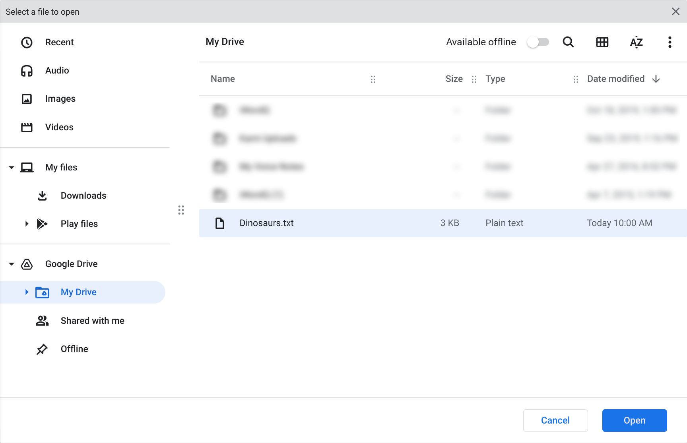Click the My Drive breadcrumb title
Viewport: 687px width, 443px height.
225,42
